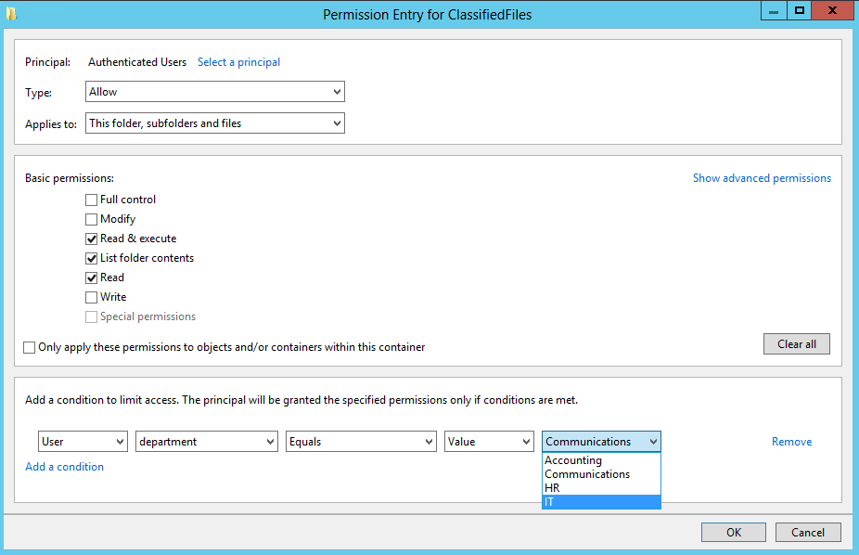
Task: Open the Equals operator dropdown
Action: coord(361,442)
